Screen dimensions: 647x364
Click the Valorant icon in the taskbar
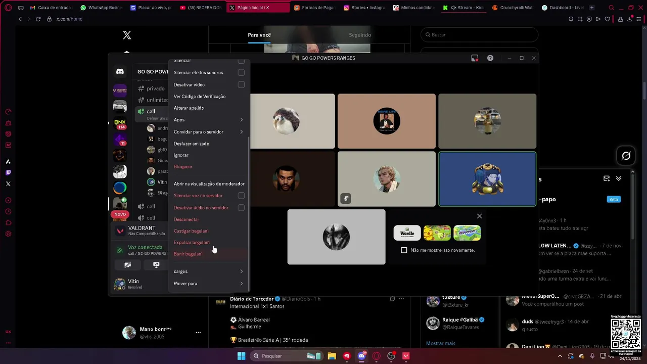click(406, 356)
